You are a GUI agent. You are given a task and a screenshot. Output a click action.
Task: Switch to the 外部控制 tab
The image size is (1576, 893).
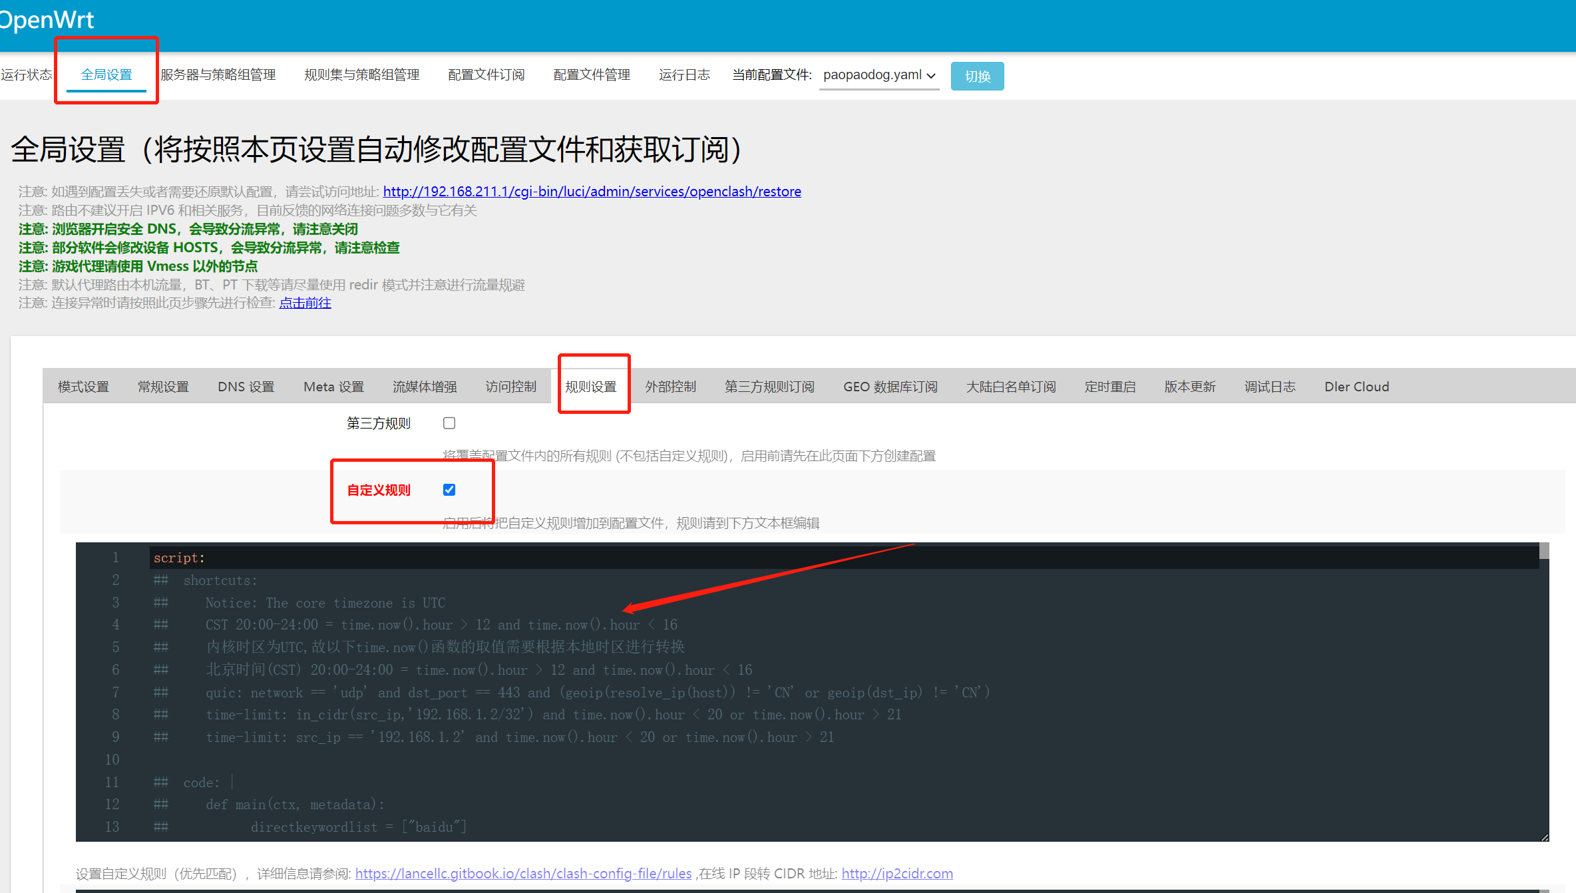[670, 386]
